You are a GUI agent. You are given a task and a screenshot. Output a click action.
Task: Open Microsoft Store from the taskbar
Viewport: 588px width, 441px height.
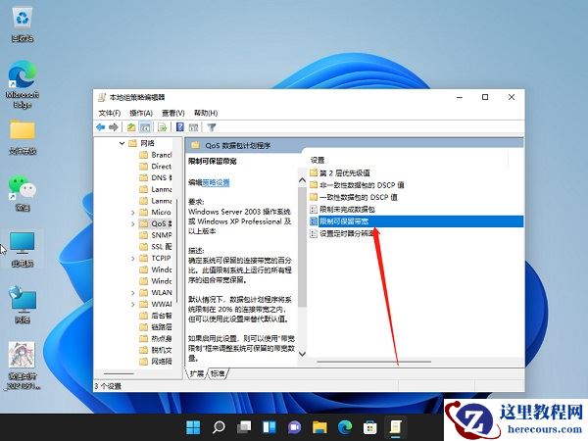pyautogui.click(x=370, y=426)
